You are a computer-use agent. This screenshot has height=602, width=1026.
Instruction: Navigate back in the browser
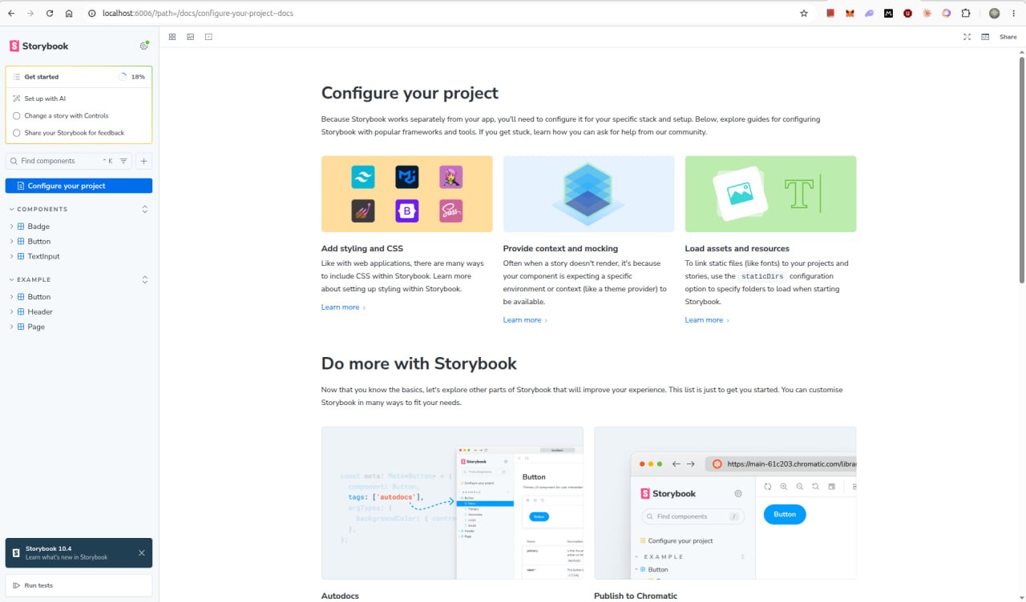11,14
